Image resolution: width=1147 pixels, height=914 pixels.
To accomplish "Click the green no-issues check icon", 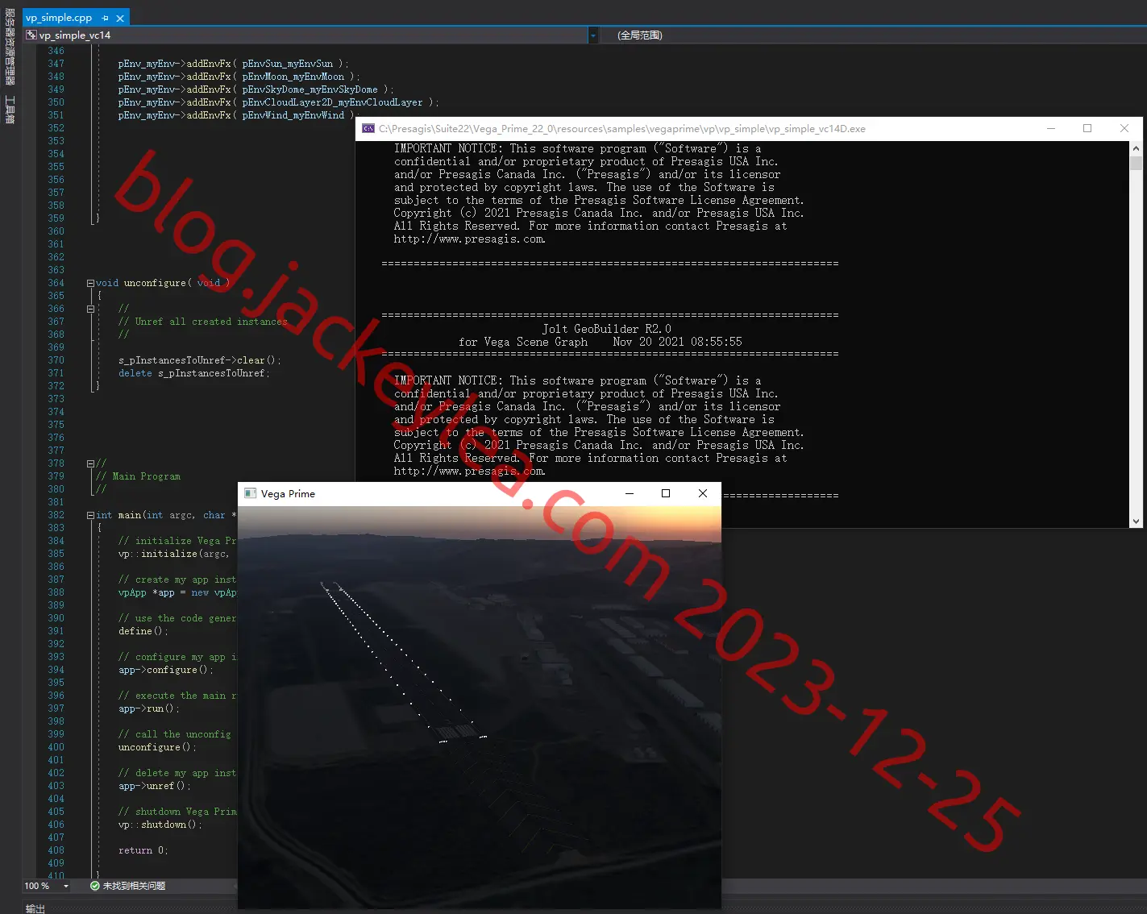I will [95, 886].
